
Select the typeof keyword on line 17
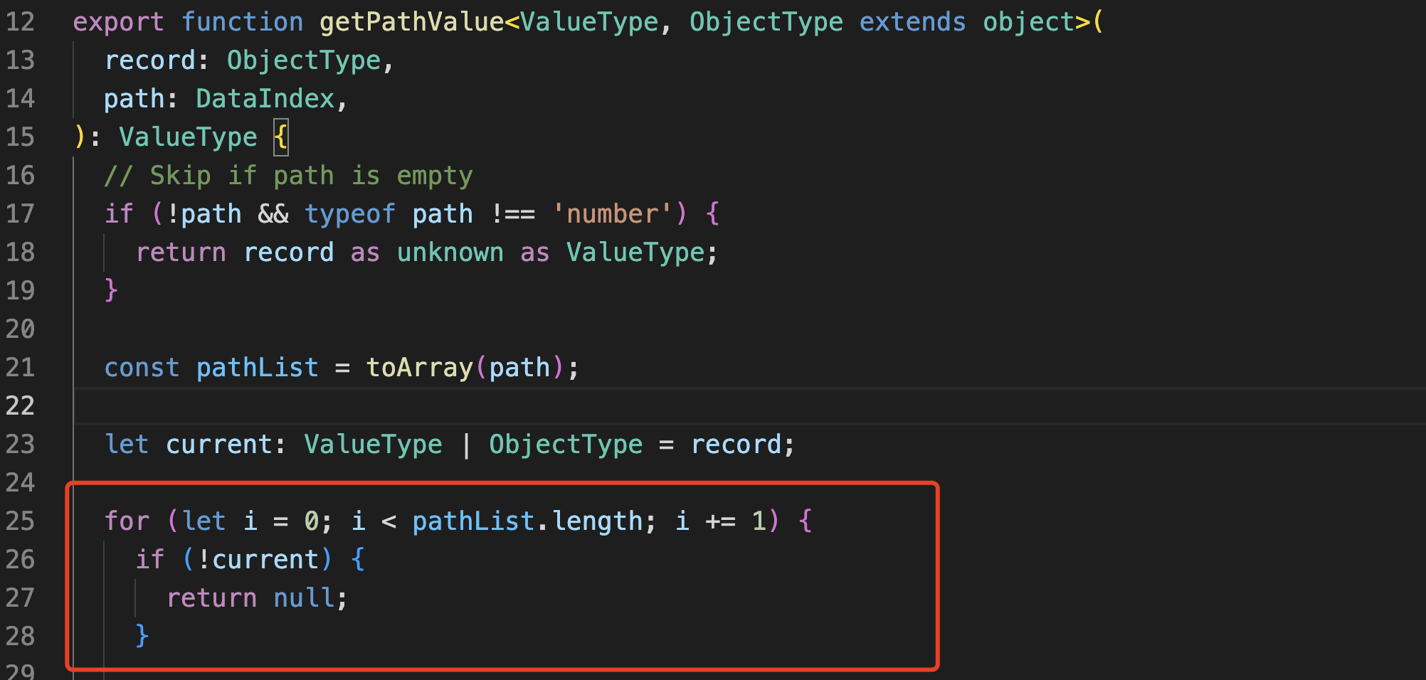point(350,213)
